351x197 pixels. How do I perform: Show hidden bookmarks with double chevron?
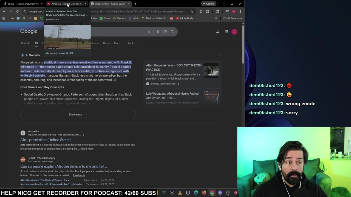pyautogui.click(x=216, y=18)
